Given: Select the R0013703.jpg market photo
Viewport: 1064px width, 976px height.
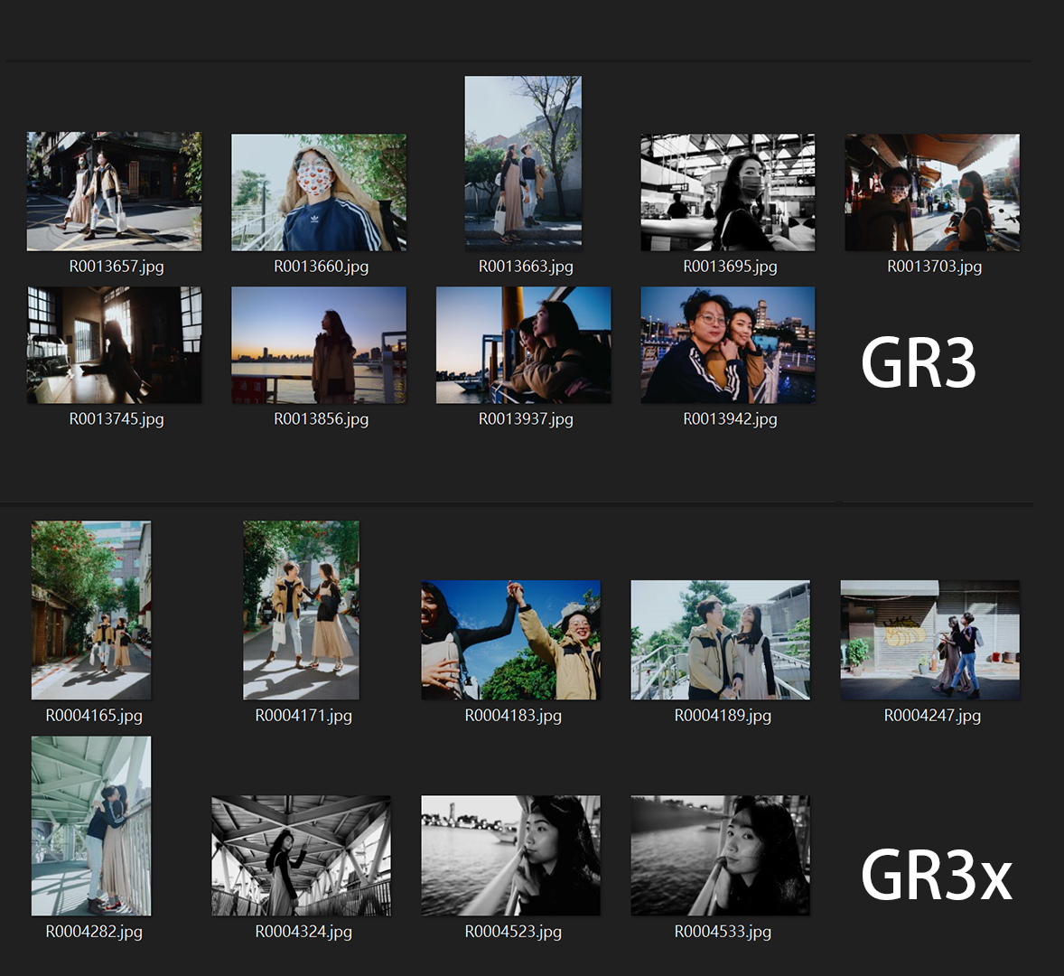Looking at the screenshot, I should click(x=932, y=192).
